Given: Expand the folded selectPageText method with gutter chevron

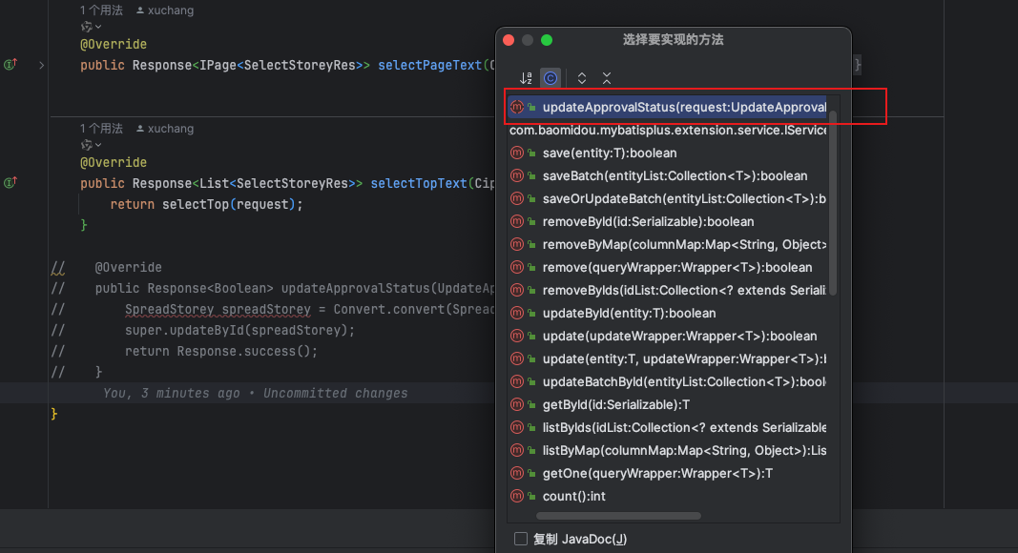Looking at the screenshot, I should tap(42, 65).
